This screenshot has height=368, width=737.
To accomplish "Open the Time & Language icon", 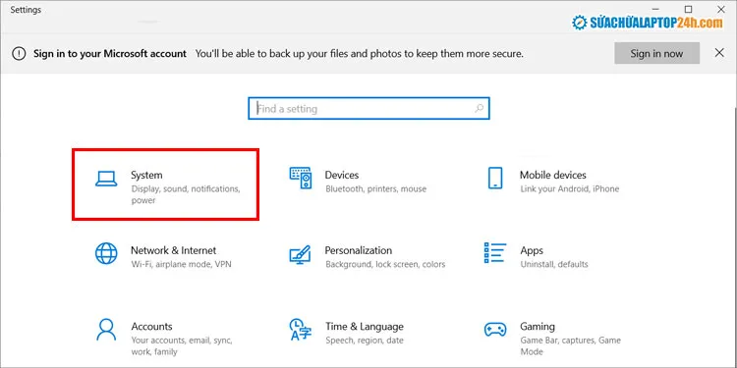I will [x=301, y=330].
